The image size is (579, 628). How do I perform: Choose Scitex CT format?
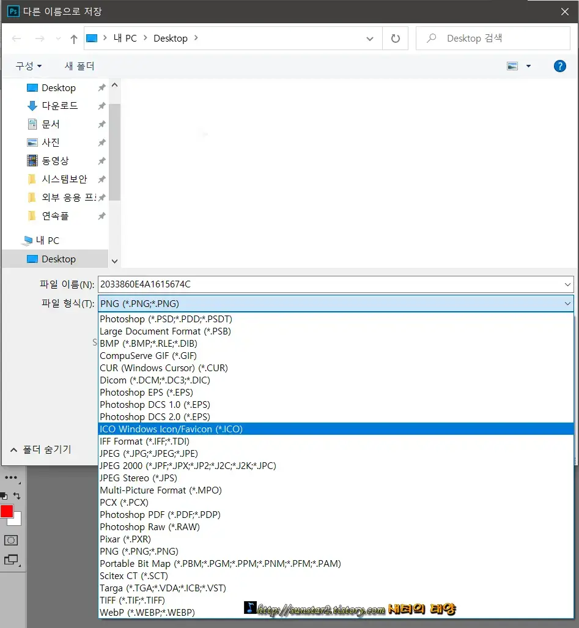click(x=336, y=576)
